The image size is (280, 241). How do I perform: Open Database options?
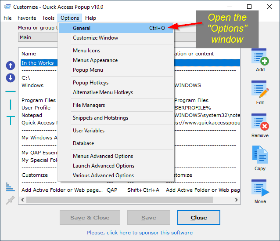point(116,143)
